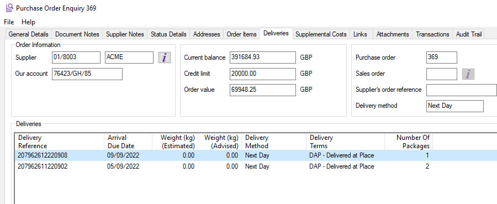Screen dimensions: 497x204
Task: Open the Supplemental Costs tab
Action: click(x=321, y=34)
